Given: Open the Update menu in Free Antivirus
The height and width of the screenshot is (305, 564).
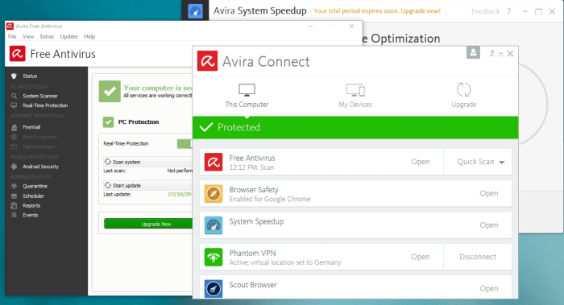Looking at the screenshot, I should click(x=68, y=37).
